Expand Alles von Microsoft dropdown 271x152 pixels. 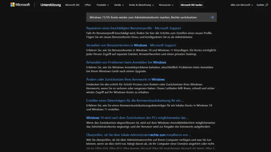coord(242,5)
